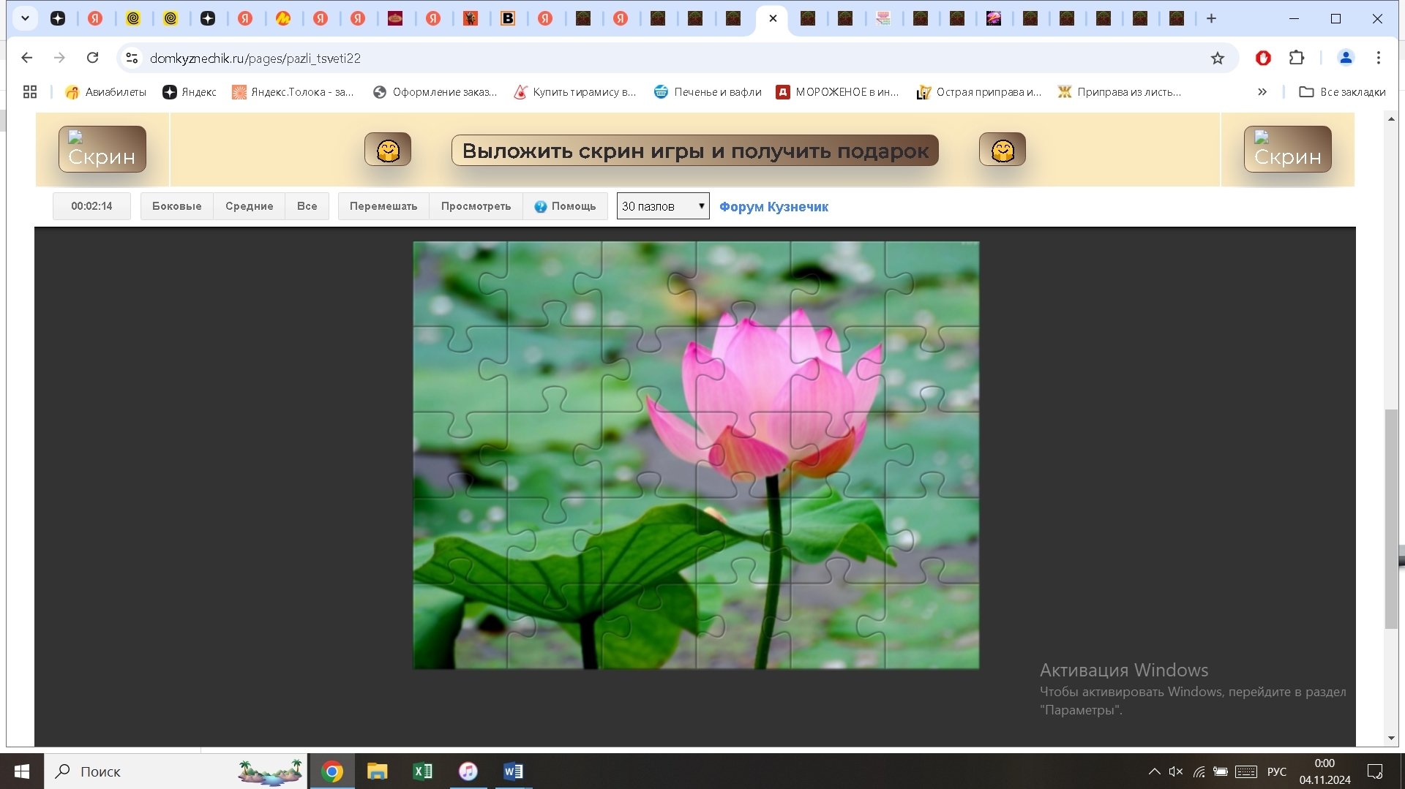The width and height of the screenshot is (1405, 789).
Task: Open the МОРОЖЕНОЕ bookmark
Action: (838, 92)
